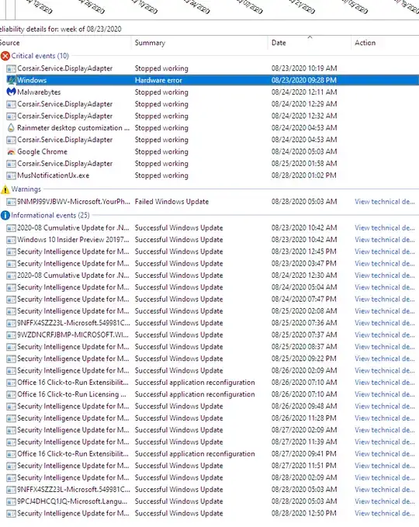Click the Google Chrome icon
This screenshot has width=419, height=527.
(x=11, y=151)
